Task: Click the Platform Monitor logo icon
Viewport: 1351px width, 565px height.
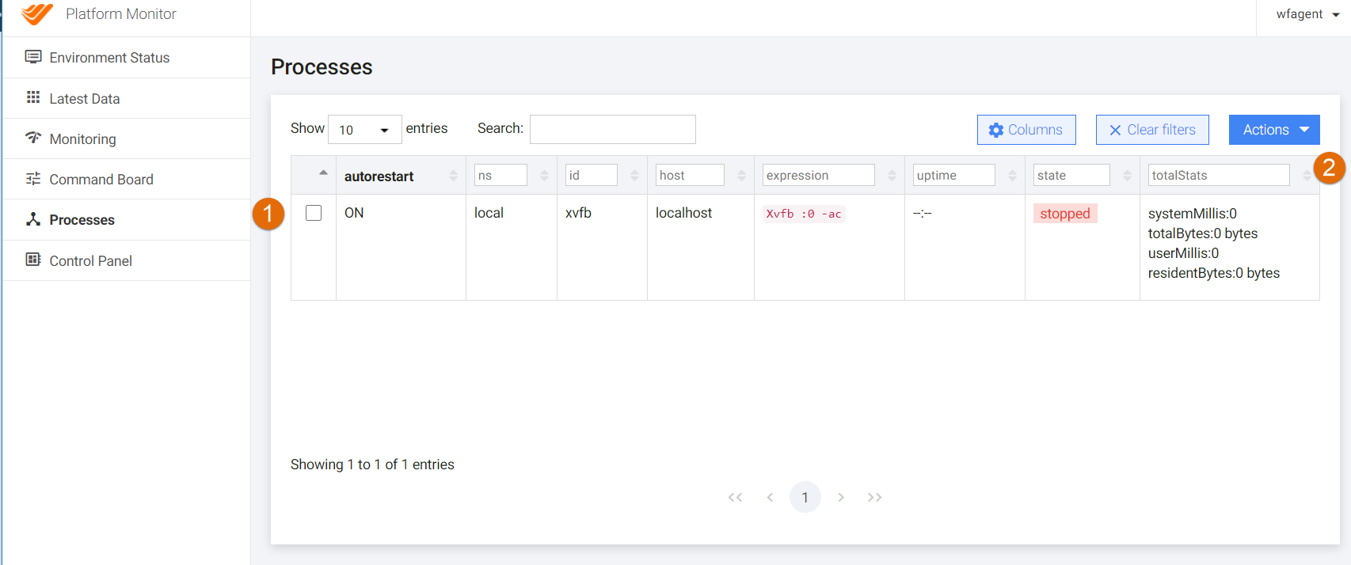Action: coord(37,13)
